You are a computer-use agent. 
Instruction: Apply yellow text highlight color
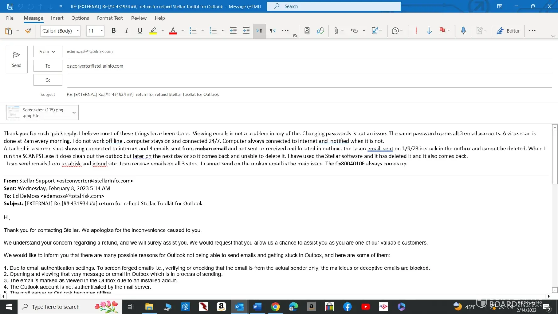[x=153, y=31]
